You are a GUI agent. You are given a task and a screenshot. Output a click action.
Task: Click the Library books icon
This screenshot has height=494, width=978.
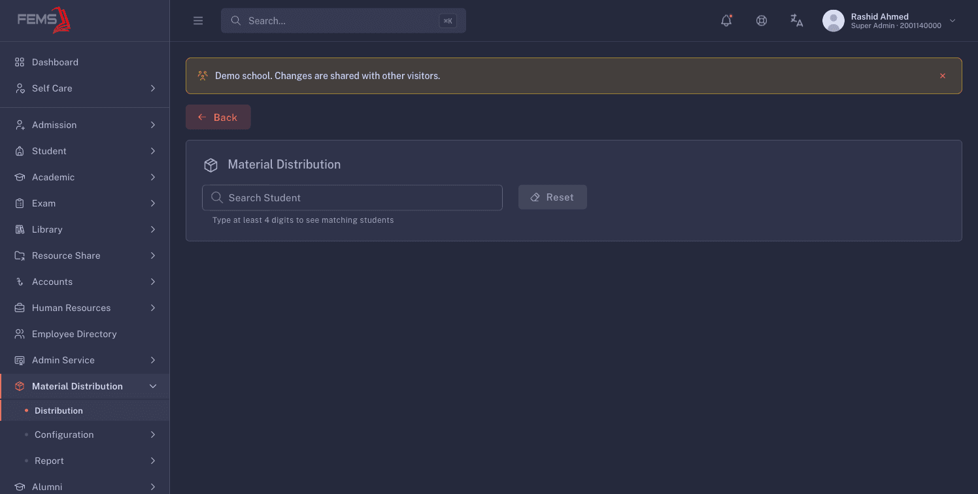pos(20,229)
